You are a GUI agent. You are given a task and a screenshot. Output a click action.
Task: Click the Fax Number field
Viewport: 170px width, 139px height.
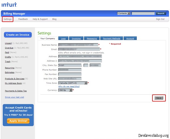(x=70, y=74)
